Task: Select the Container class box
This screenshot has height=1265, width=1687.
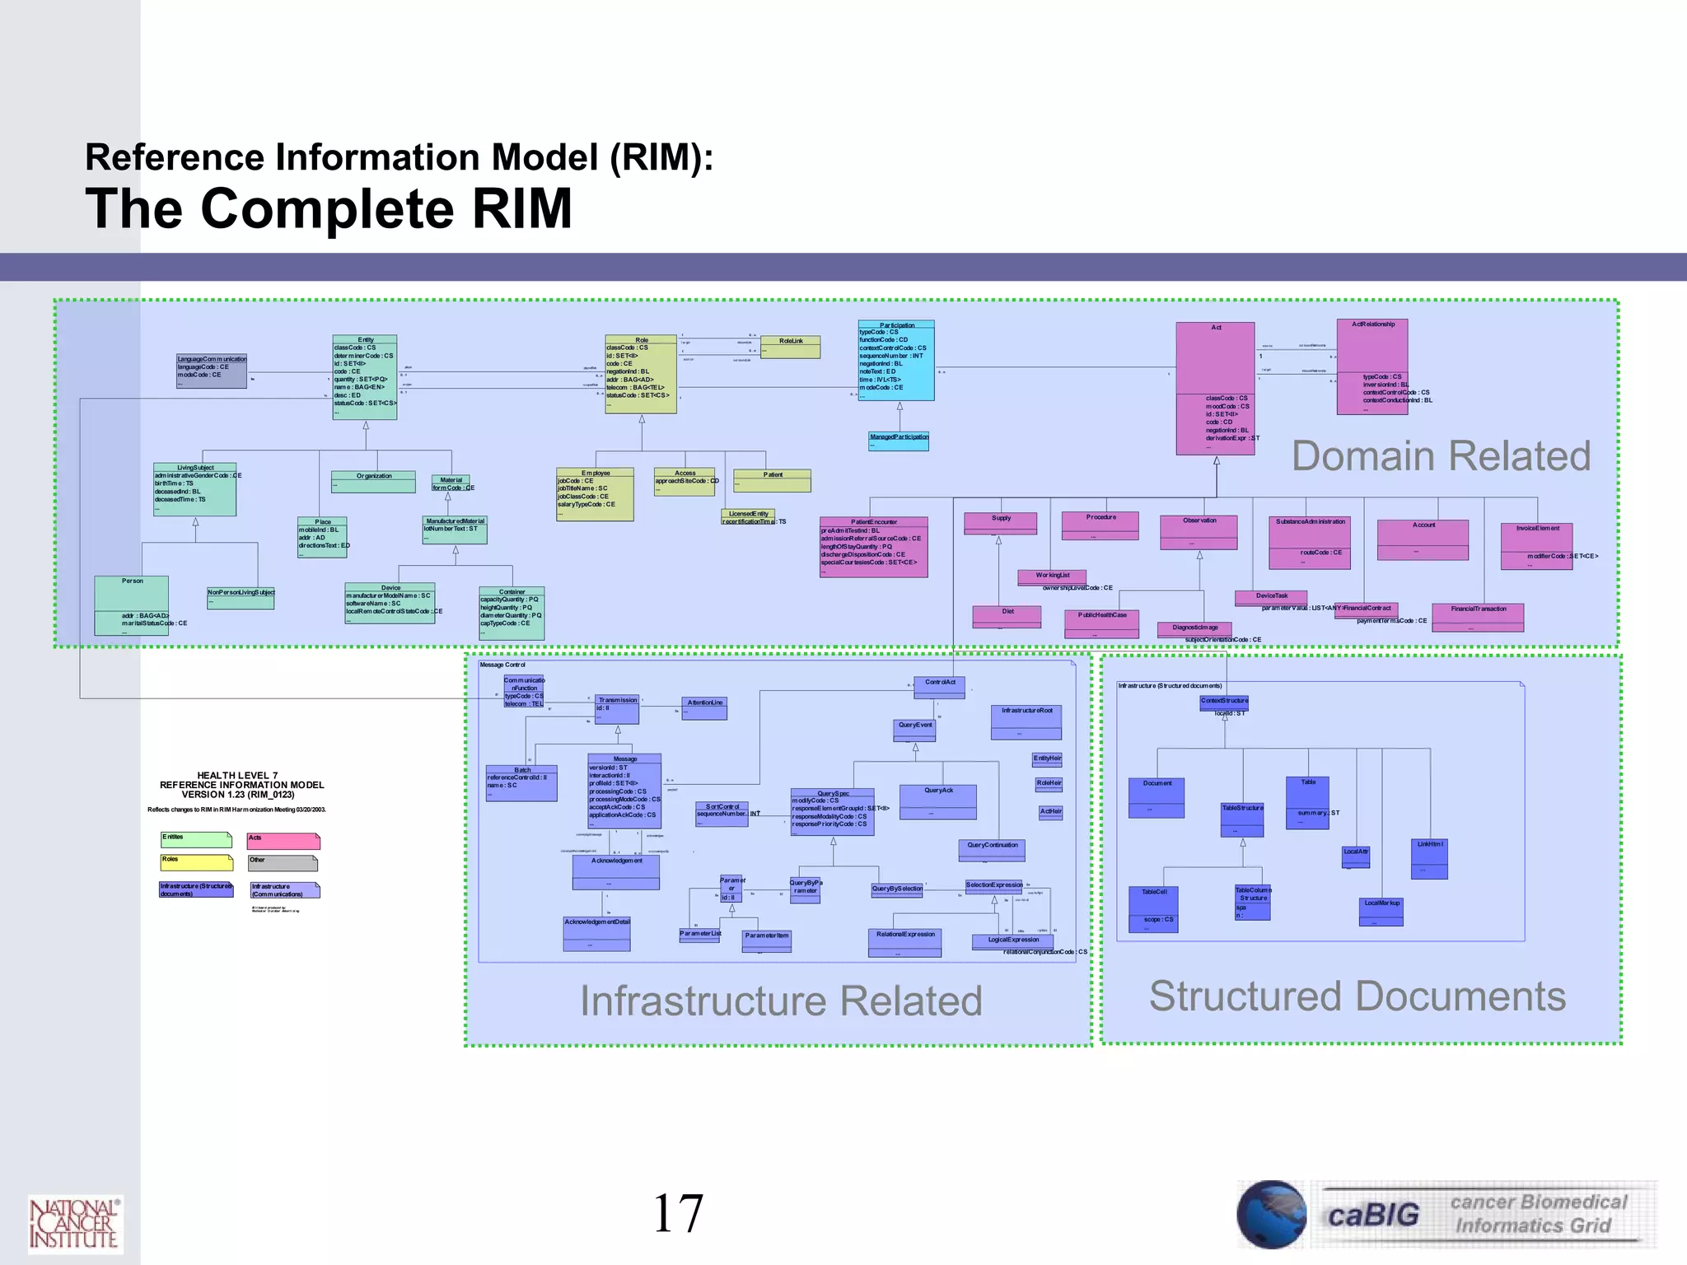Action: [x=512, y=613]
